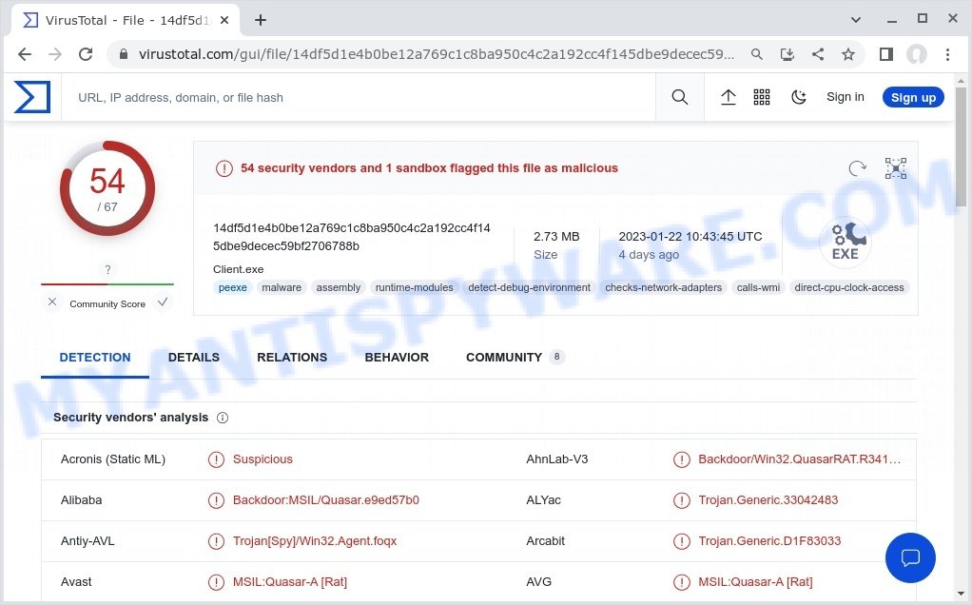Share this page using the share icon

click(818, 54)
